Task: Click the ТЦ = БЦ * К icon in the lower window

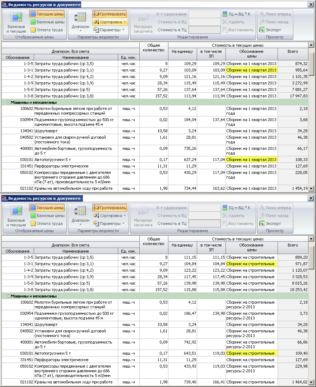Action: [x=225, y=208]
